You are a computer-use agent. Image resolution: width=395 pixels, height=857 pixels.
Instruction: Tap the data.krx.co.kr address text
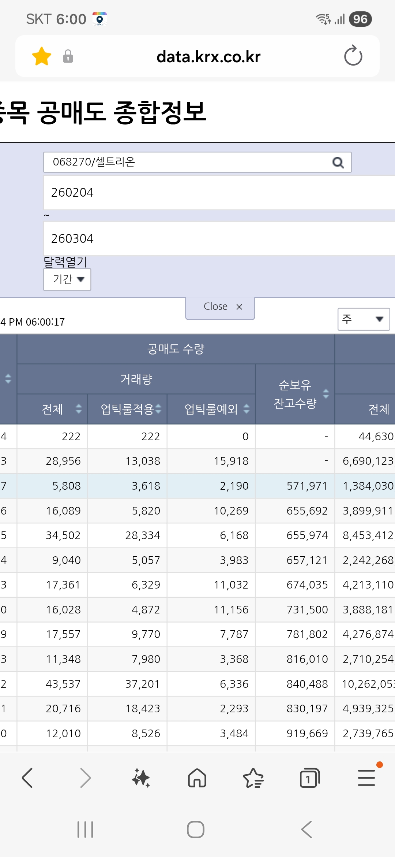(x=208, y=57)
